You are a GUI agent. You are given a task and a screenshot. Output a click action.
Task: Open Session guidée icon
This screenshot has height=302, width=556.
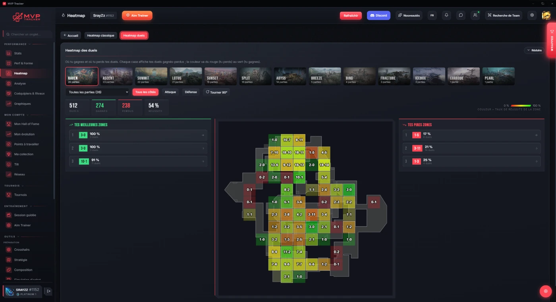click(x=8, y=215)
